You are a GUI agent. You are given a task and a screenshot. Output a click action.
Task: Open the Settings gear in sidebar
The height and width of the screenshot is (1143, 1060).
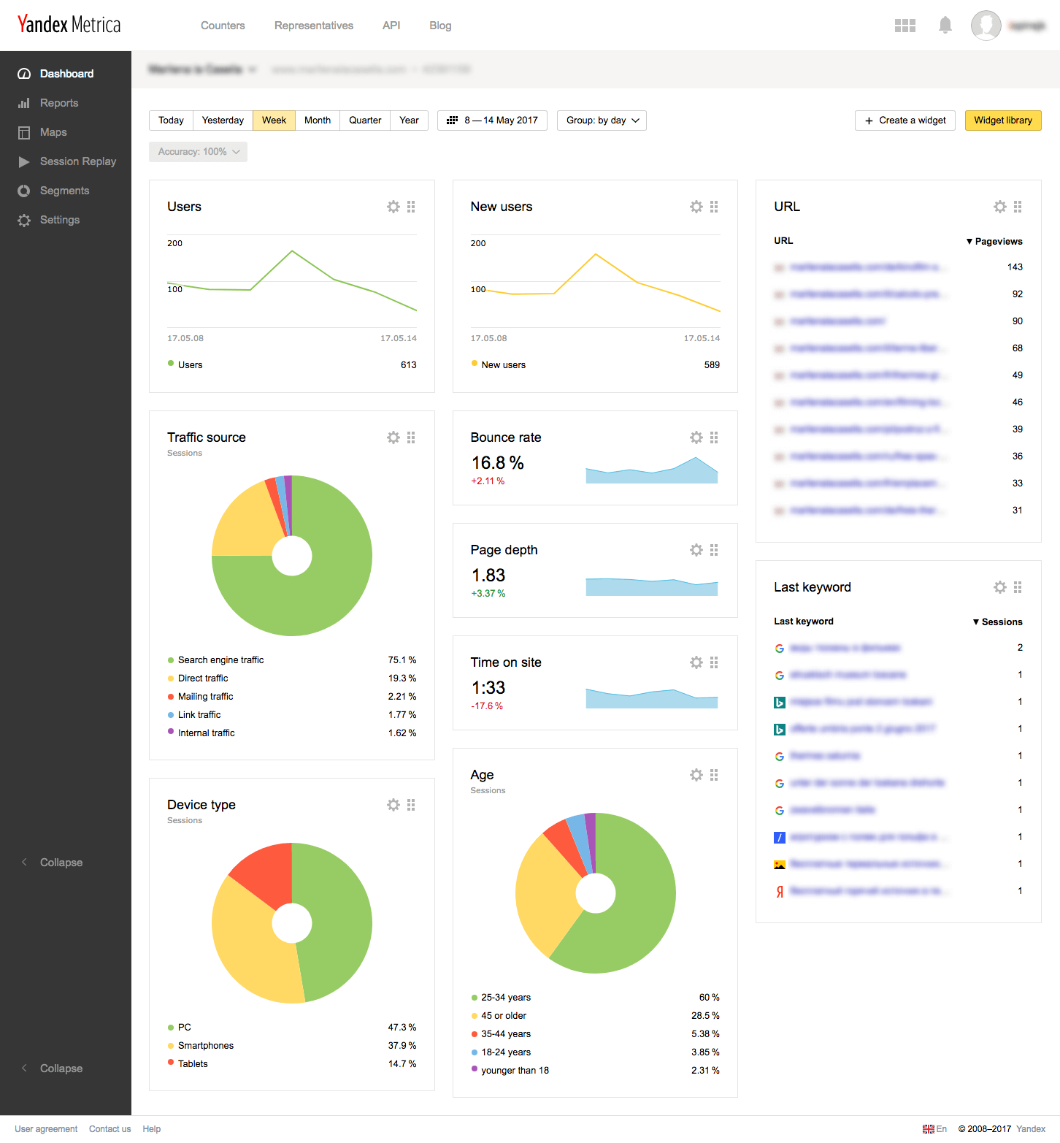pyautogui.click(x=24, y=220)
